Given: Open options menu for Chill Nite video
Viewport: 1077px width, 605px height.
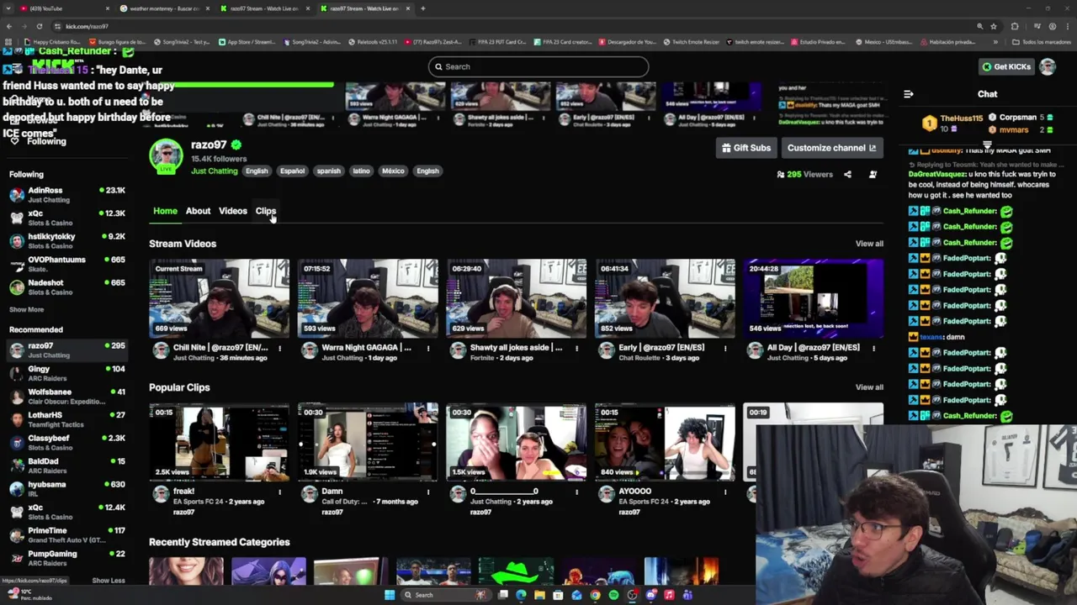Looking at the screenshot, I should pos(280,349).
